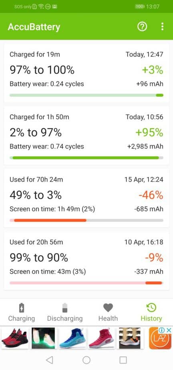Open the 99% to 90% usage session
Image resolution: width=173 pixels, height=370 pixels.
pos(86,261)
